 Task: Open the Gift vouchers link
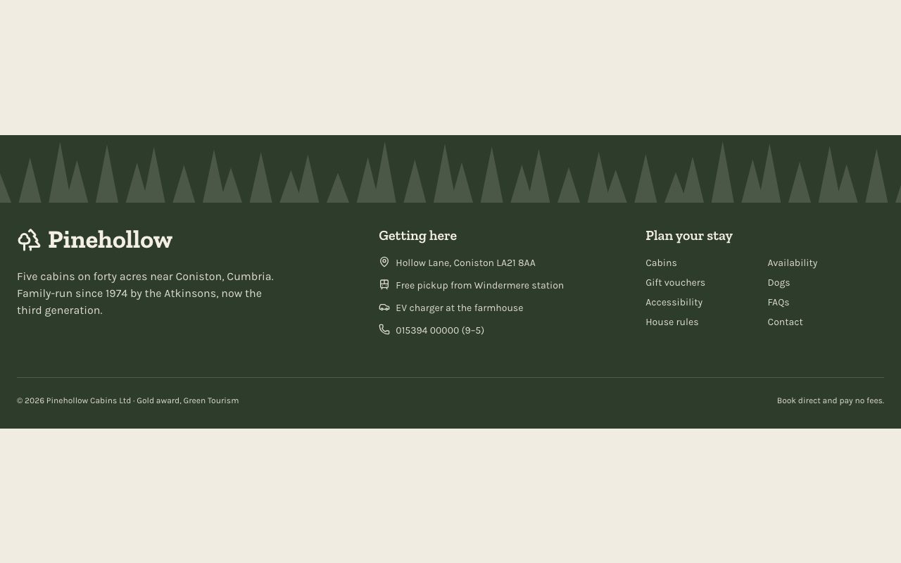pos(675,282)
